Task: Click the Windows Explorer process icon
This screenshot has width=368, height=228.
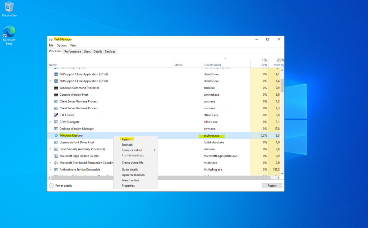Action: (x=56, y=136)
